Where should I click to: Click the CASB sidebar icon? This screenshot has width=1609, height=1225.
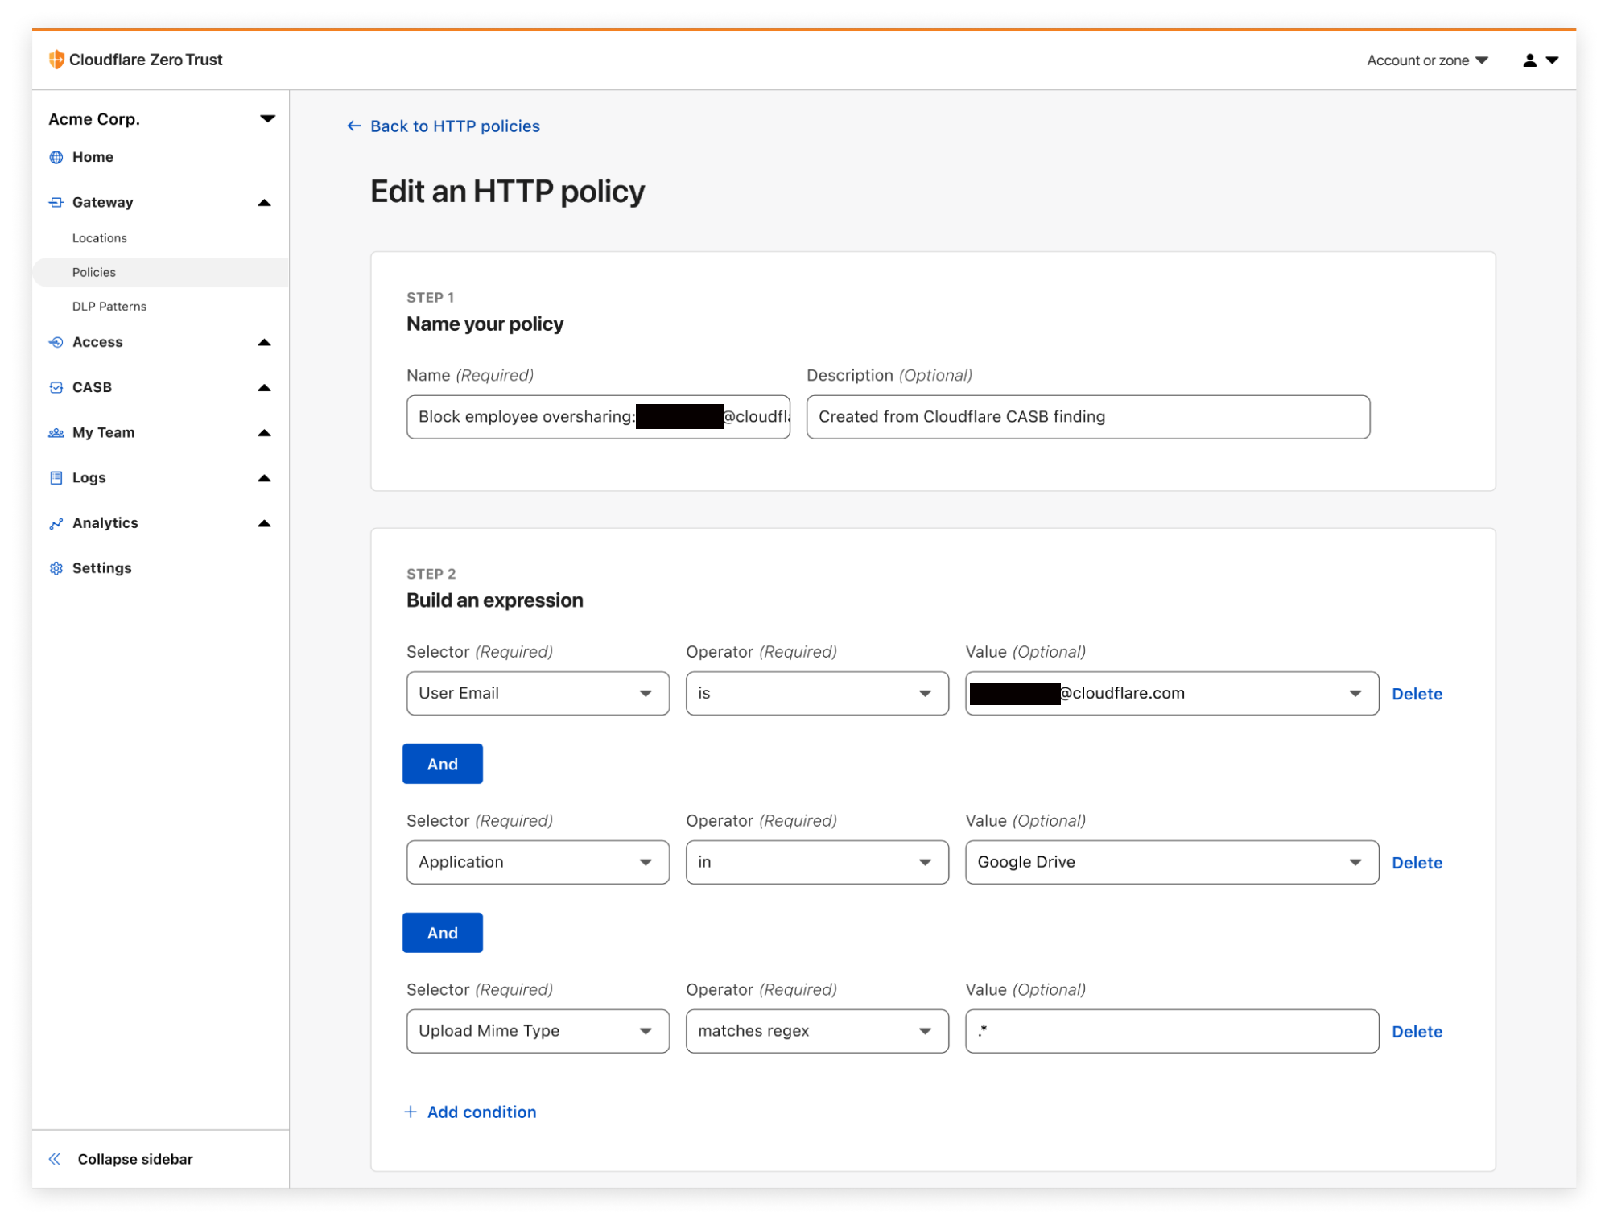56,387
